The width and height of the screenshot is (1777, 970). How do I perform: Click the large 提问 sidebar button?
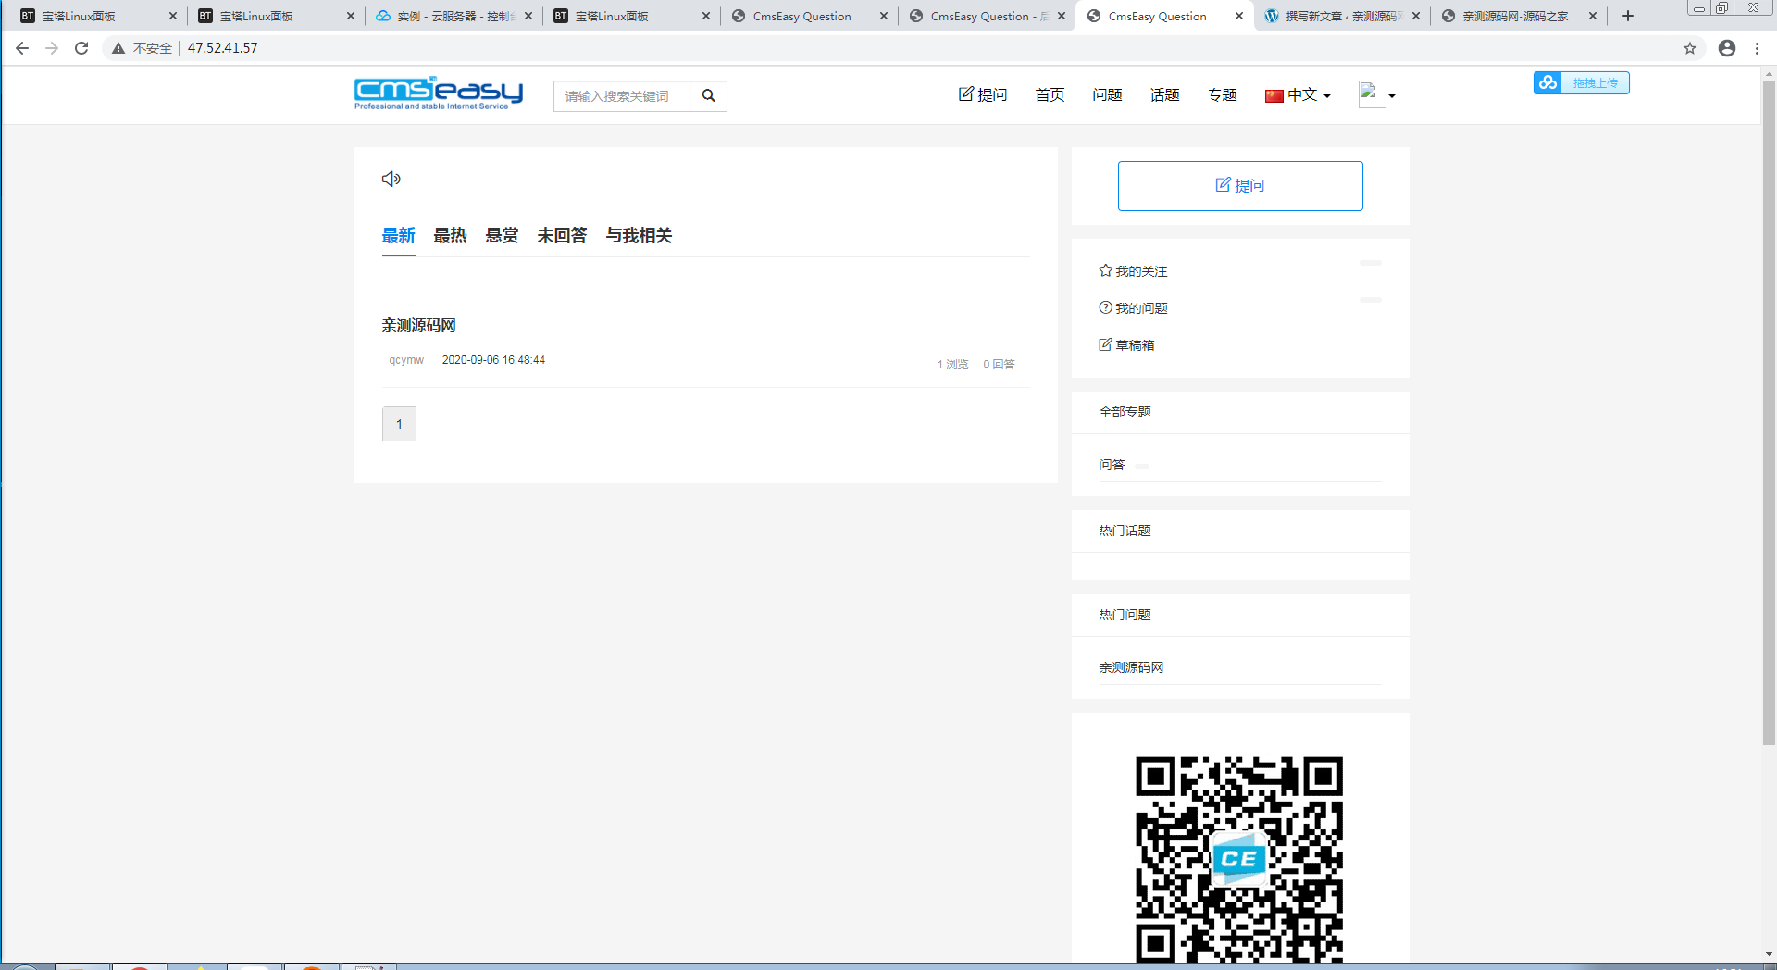[x=1240, y=186]
